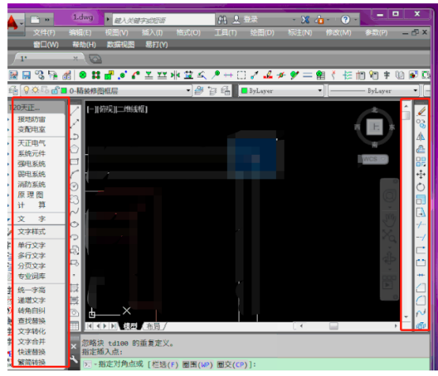The image size is (438, 376).
Task: Click the green ByLayer color swatch
Action: pos(244,91)
